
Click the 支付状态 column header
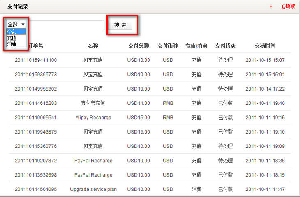225,45
